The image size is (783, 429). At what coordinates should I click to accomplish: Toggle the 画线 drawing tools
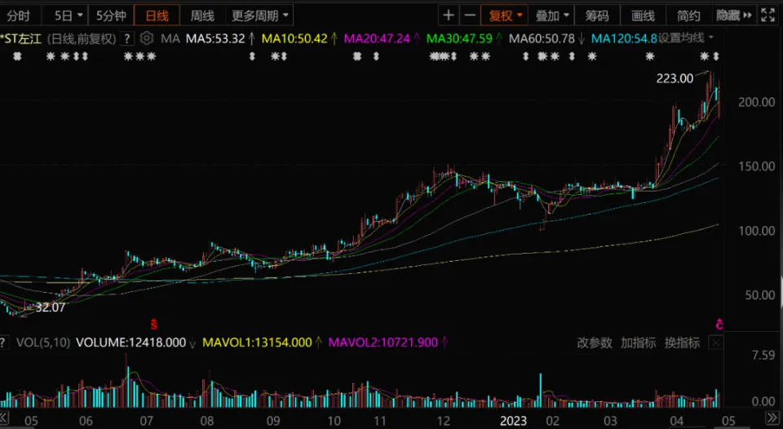coord(643,15)
